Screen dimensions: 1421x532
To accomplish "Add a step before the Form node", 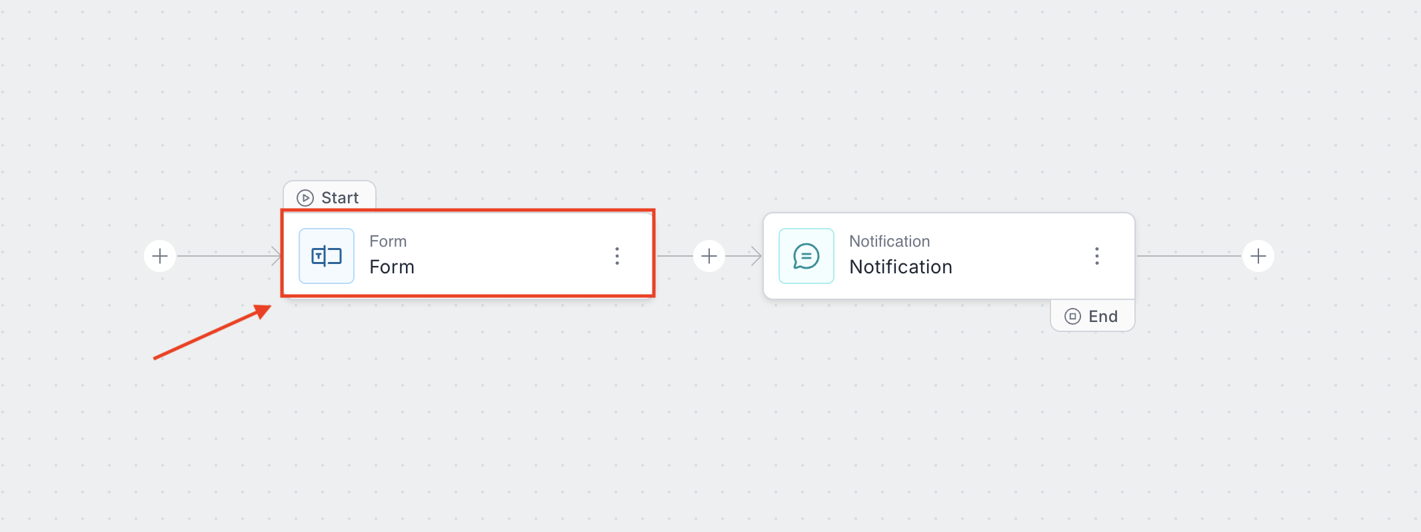I will point(160,256).
